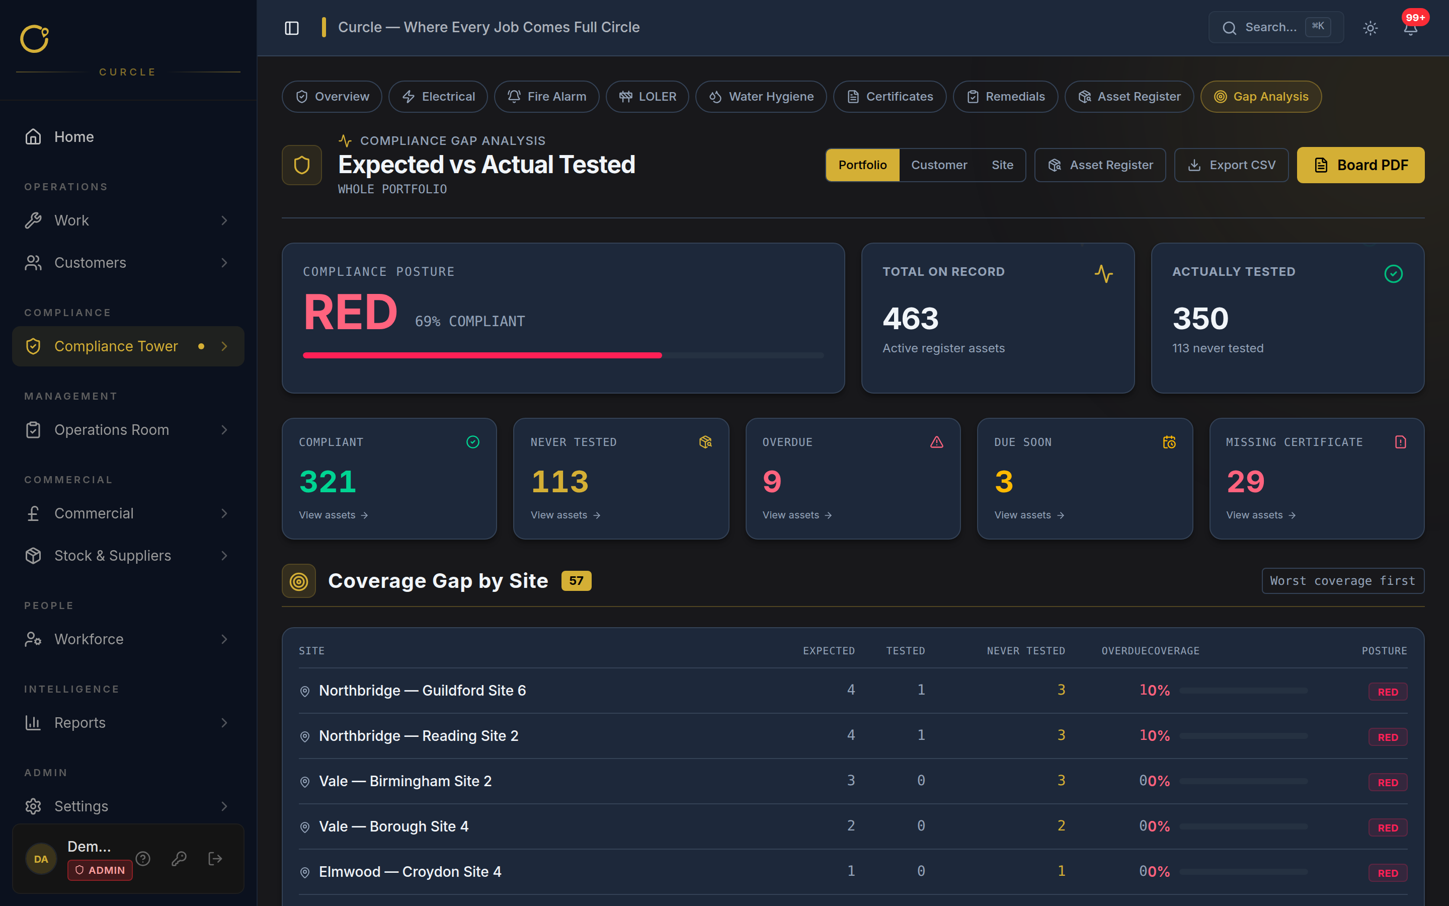1449x906 pixels.
Task: Open View assets link under Due Soon
Action: (1029, 515)
